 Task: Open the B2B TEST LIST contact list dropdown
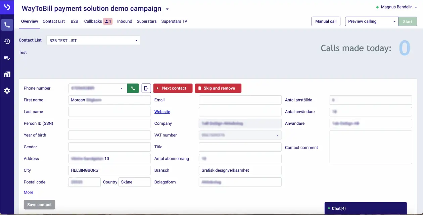tap(136, 40)
